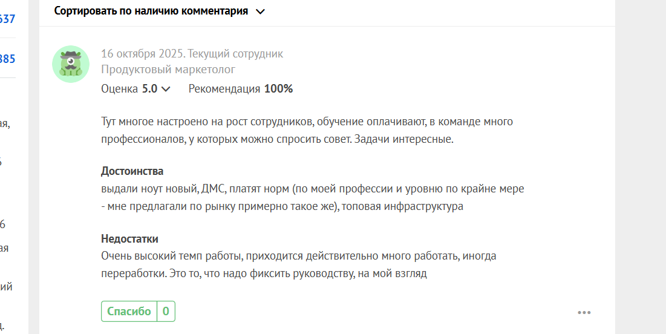
Task: Click the 100% recommendation value
Action: 278,89
